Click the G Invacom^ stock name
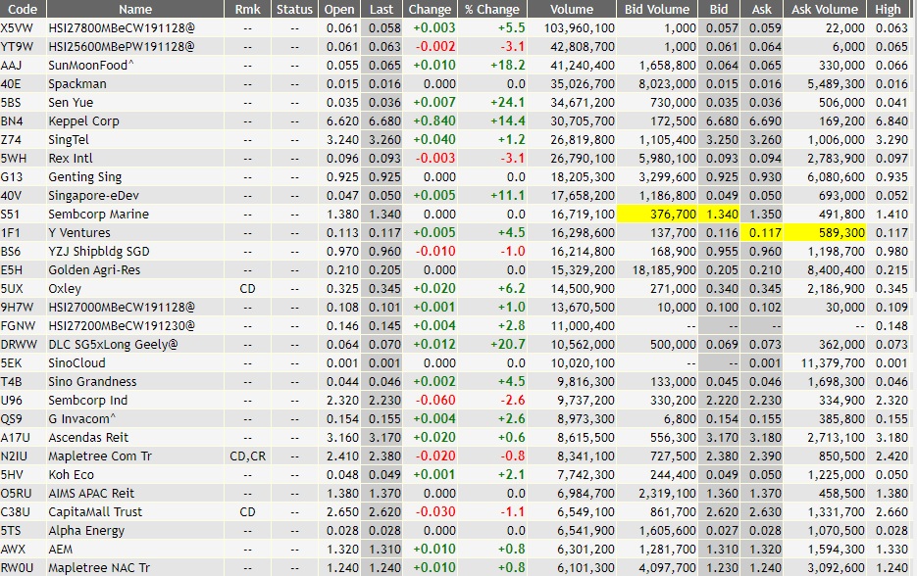 (81, 419)
